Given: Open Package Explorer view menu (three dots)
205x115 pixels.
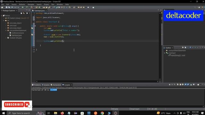Looking at the screenshot, I should 29,13.
